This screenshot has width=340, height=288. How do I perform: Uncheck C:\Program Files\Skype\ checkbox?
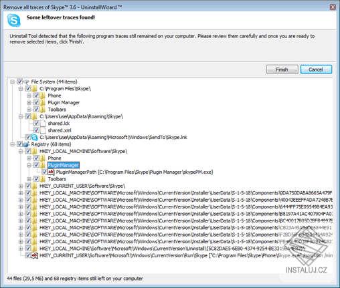tap(28, 88)
